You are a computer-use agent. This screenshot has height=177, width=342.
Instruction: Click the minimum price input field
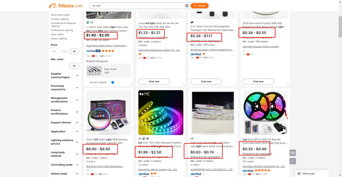click(x=55, y=51)
